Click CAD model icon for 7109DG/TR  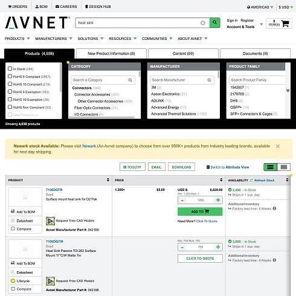pyautogui.click(x=50, y=281)
